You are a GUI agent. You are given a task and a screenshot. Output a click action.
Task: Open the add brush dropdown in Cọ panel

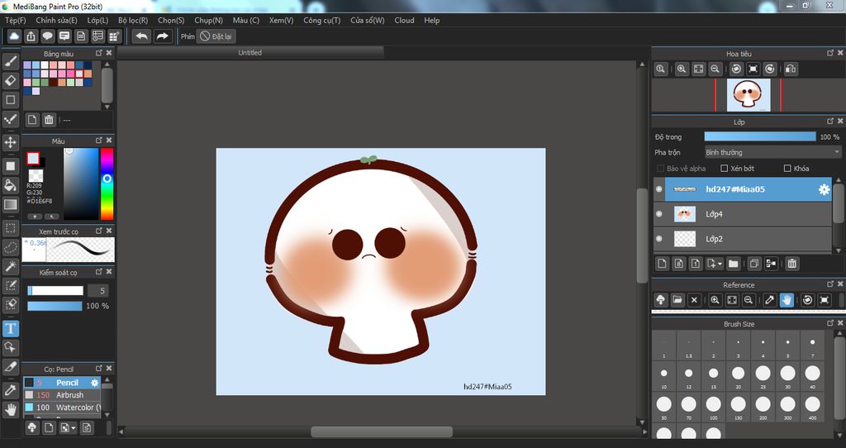[73, 428]
